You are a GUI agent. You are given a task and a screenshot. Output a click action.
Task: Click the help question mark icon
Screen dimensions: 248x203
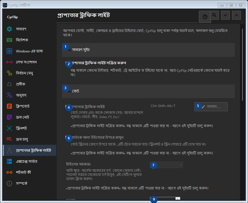[205, 17]
